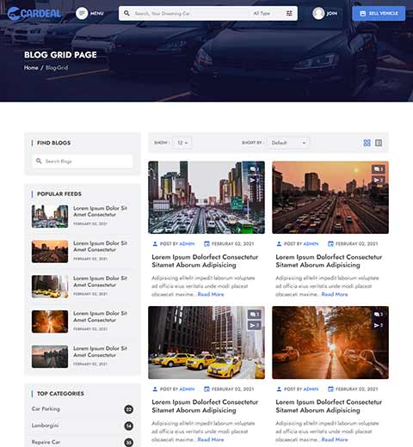
Task: Open highway city blog post image
Action: point(206,198)
